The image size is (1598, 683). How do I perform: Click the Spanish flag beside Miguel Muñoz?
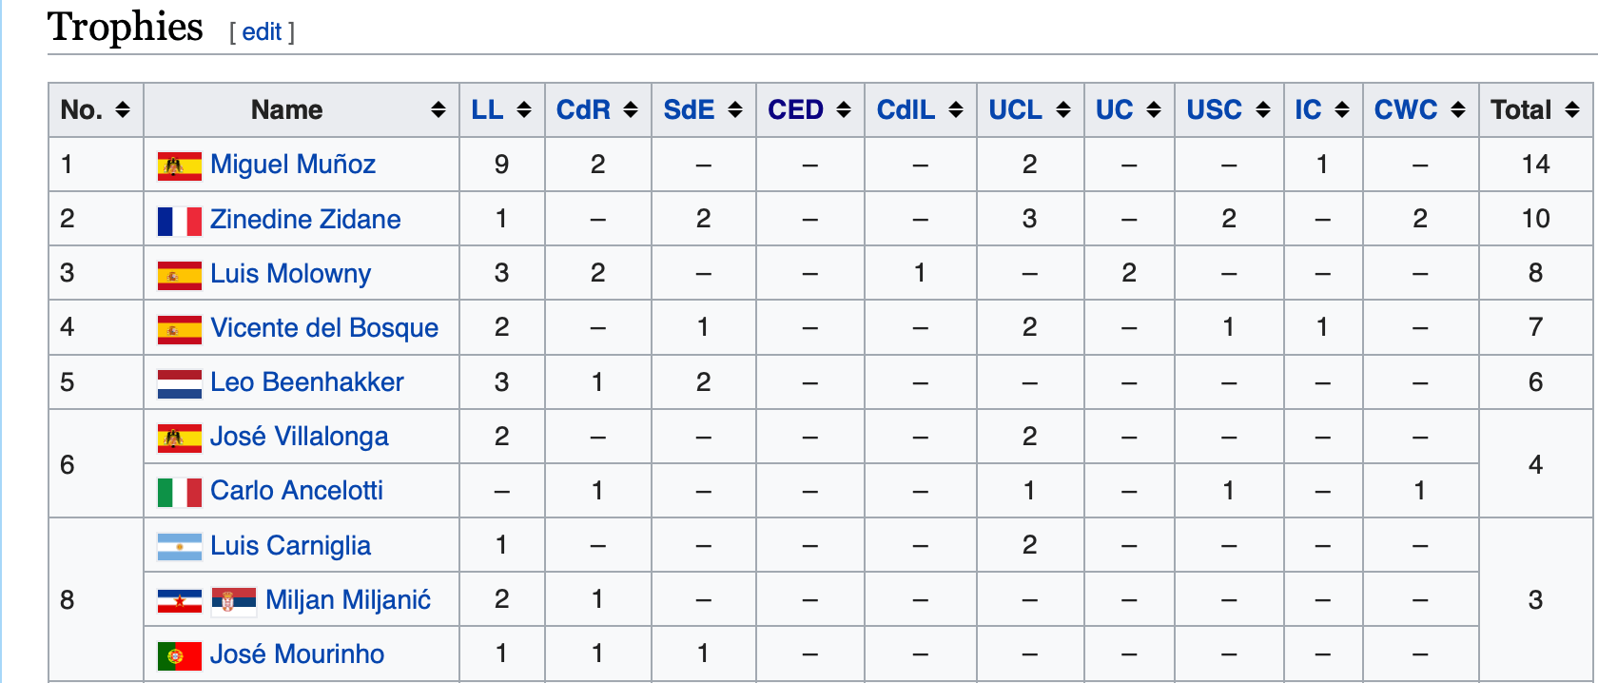pyautogui.click(x=178, y=164)
